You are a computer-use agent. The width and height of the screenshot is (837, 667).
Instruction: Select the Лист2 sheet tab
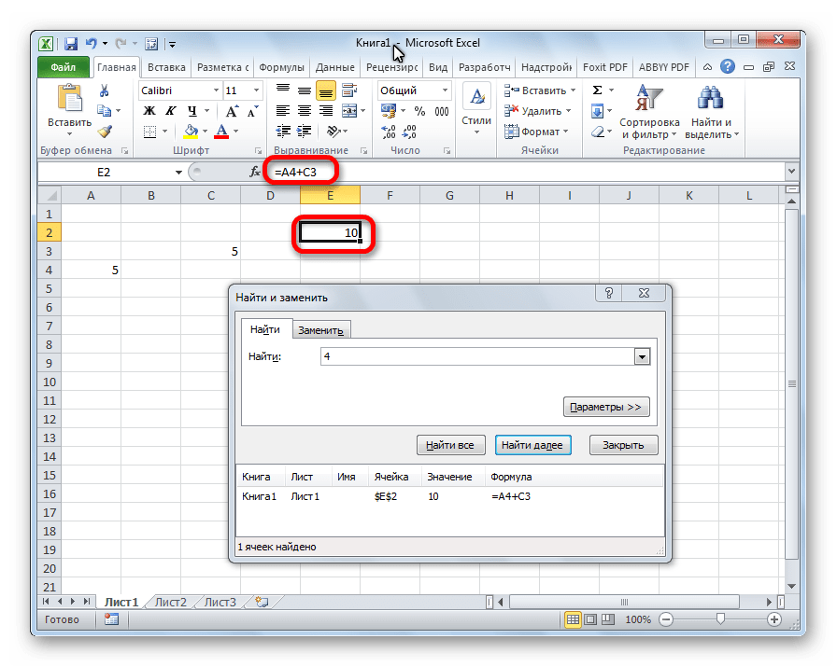coord(171,602)
